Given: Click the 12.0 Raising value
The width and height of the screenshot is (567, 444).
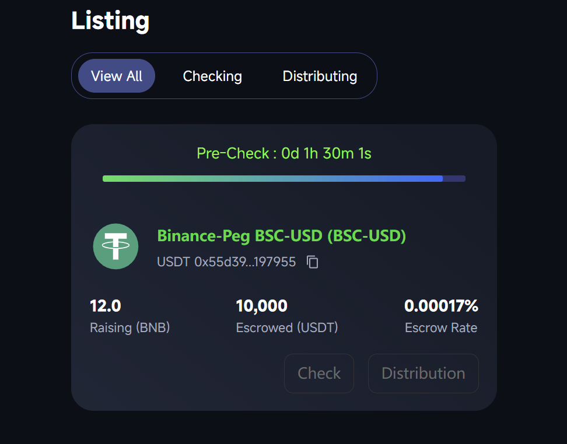Looking at the screenshot, I should [106, 305].
